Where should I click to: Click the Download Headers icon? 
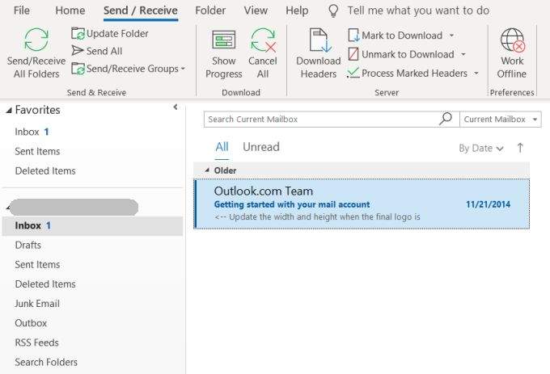point(320,40)
